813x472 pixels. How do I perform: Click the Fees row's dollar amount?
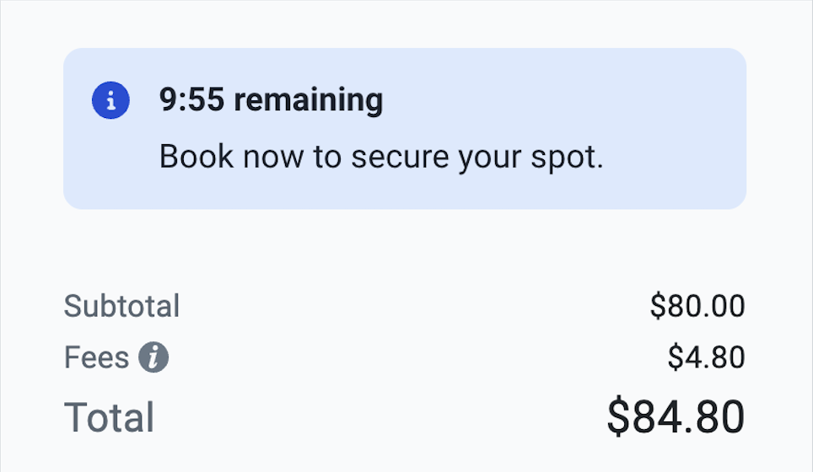pos(706,358)
